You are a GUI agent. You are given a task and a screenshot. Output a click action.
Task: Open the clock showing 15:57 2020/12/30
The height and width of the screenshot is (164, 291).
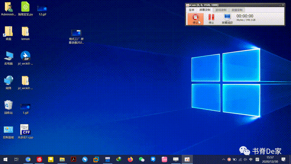pos(270,159)
